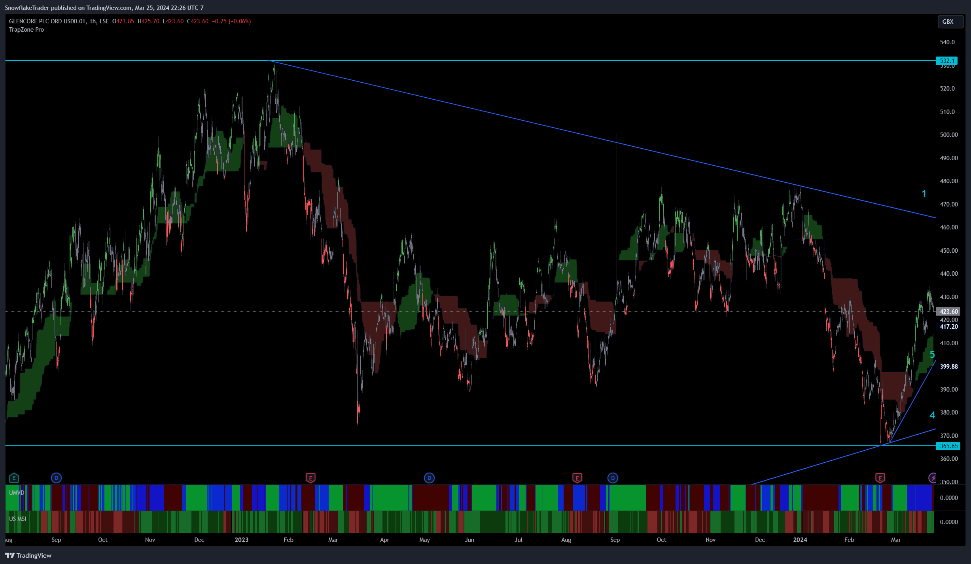971x564 pixels.
Task: Click the Jul label on time axis
Action: pos(518,539)
